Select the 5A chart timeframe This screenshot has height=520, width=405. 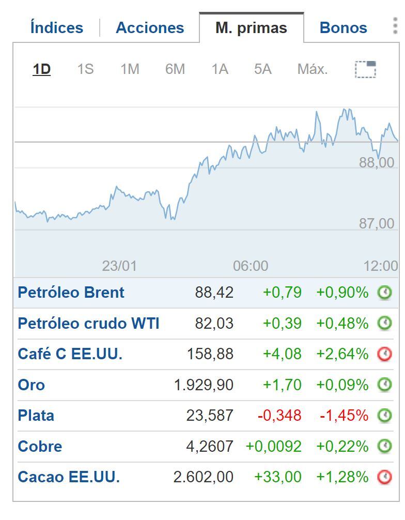click(x=262, y=69)
